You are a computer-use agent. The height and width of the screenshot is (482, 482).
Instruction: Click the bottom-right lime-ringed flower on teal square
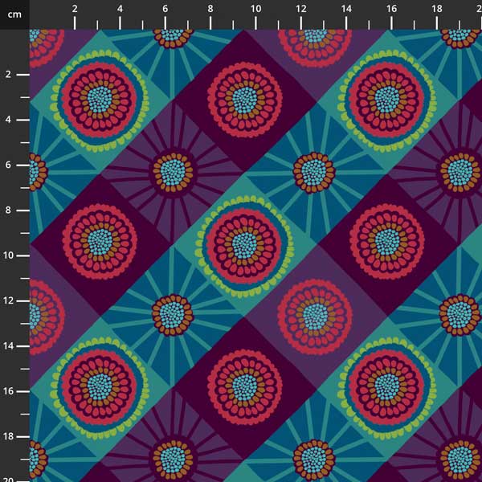click(x=386, y=385)
